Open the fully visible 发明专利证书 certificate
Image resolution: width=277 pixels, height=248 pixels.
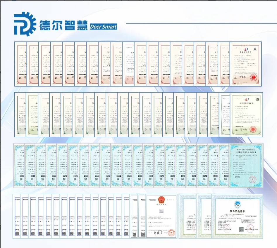coord(245,64)
